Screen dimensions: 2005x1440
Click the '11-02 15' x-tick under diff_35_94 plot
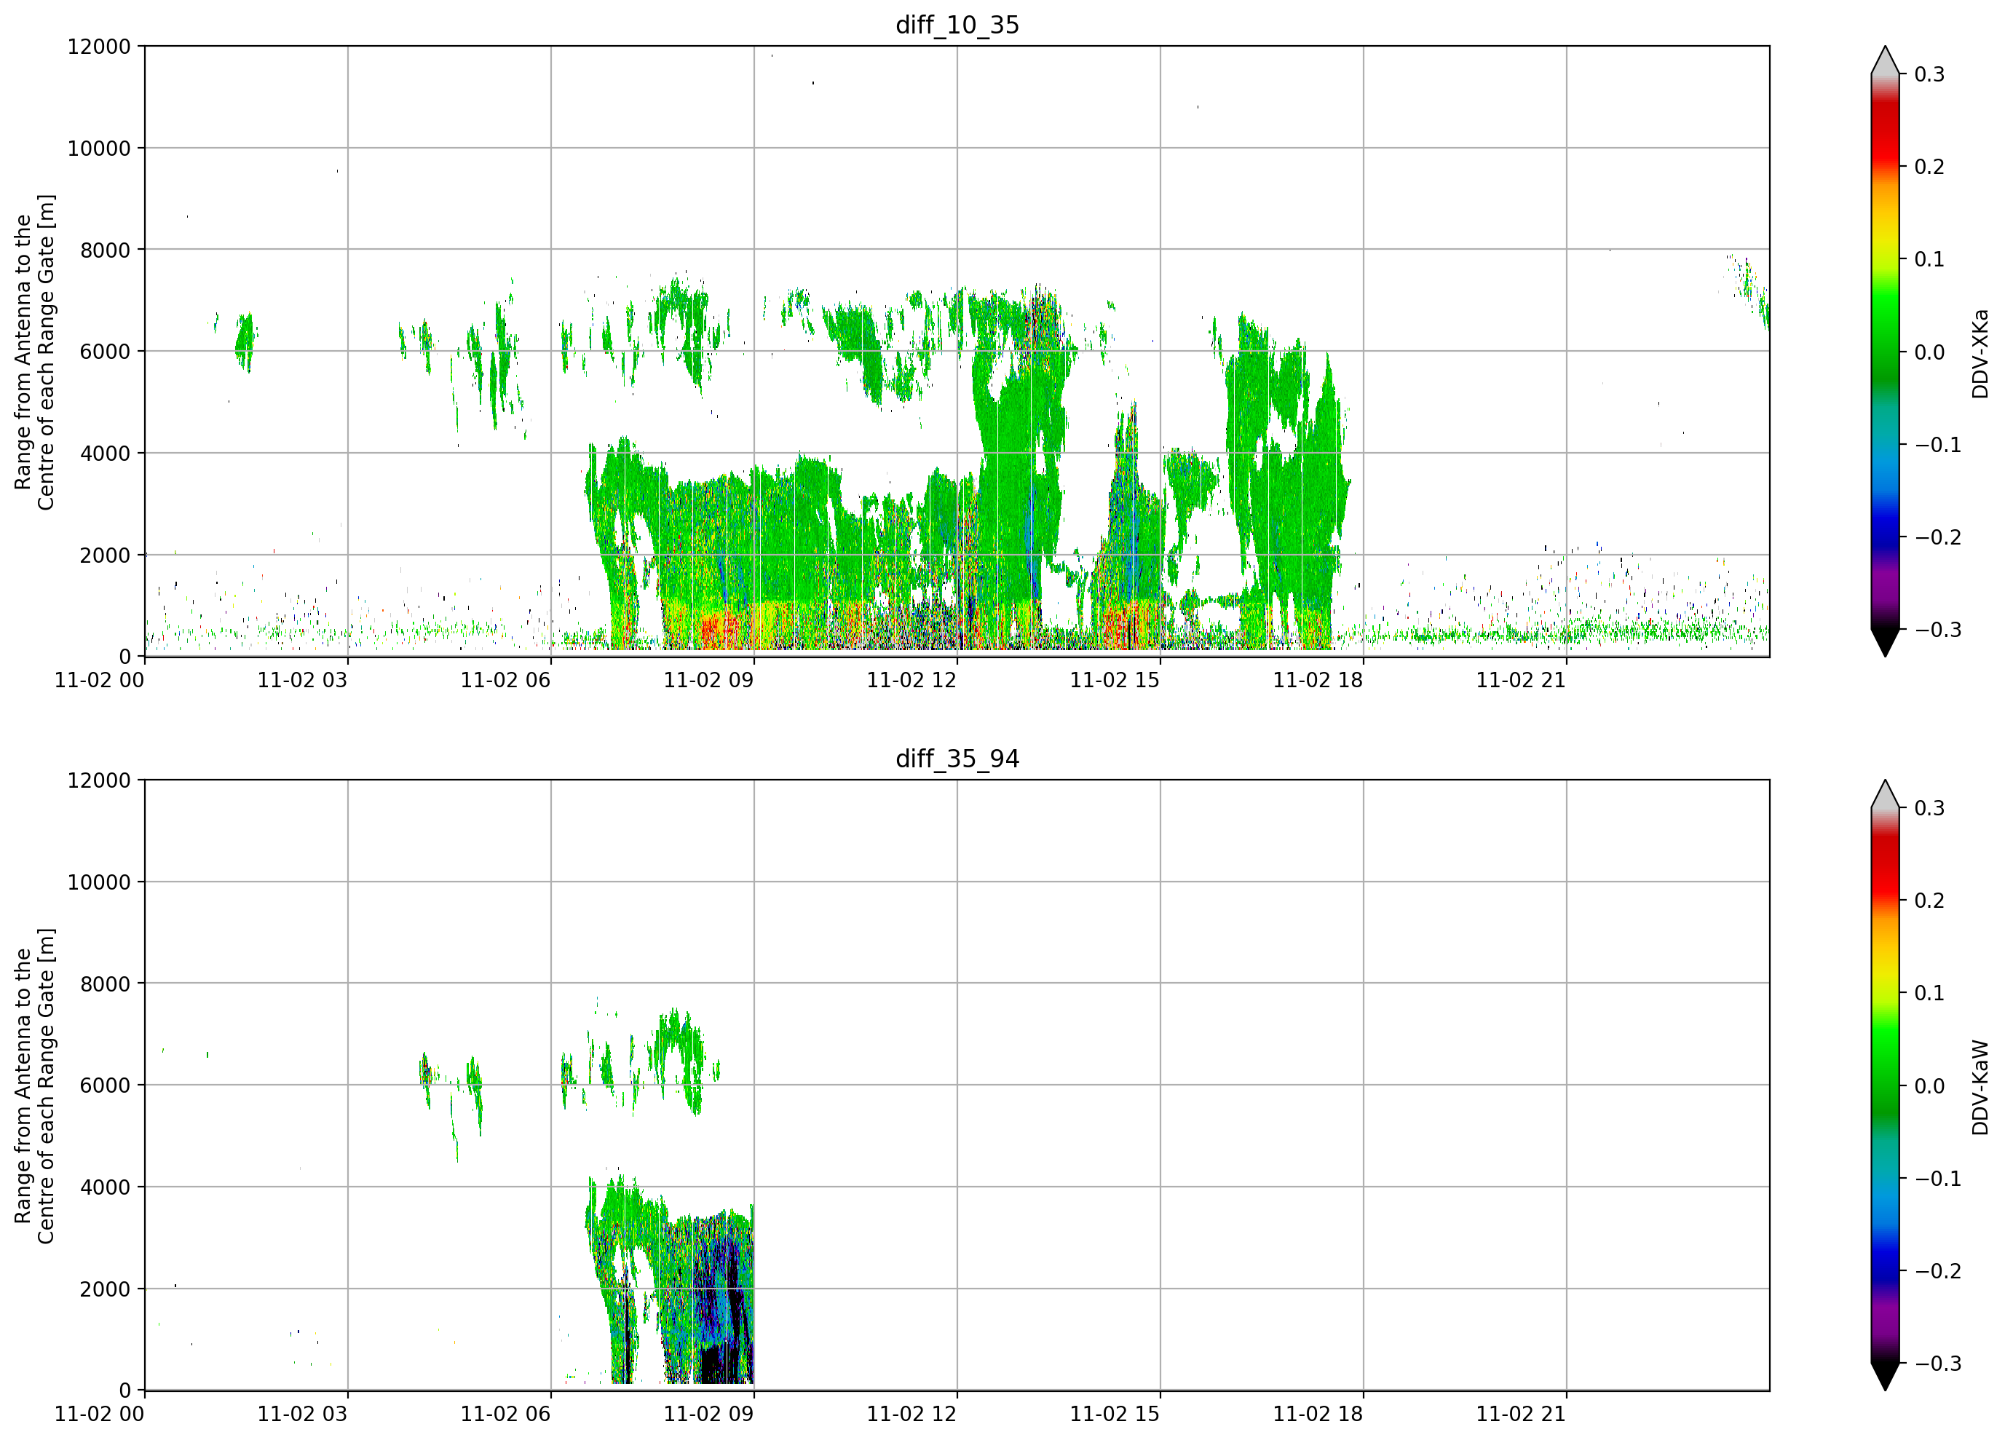[x=1115, y=1414]
